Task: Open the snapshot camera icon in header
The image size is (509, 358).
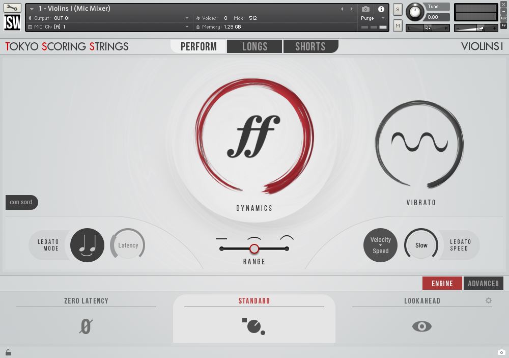Action: 365,9
